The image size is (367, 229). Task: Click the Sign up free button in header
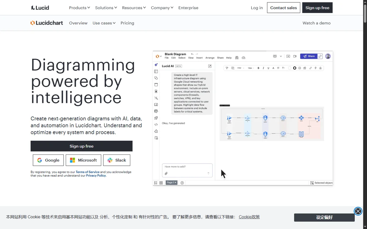pos(317,8)
